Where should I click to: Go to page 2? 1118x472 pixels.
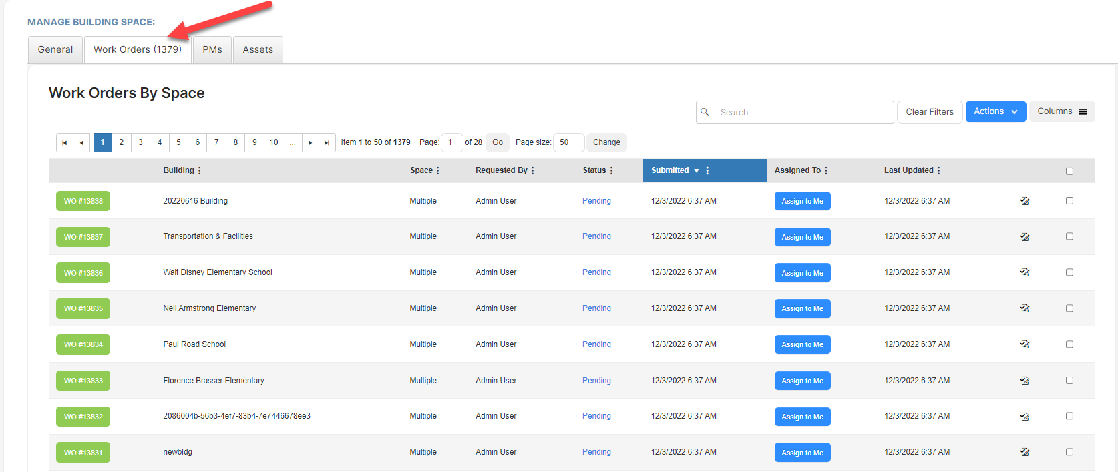[122, 142]
